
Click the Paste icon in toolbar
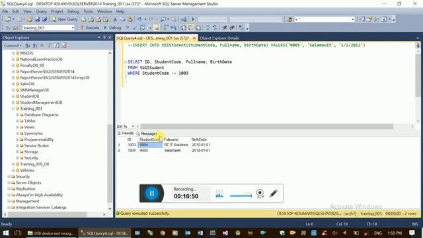tap(130, 19)
